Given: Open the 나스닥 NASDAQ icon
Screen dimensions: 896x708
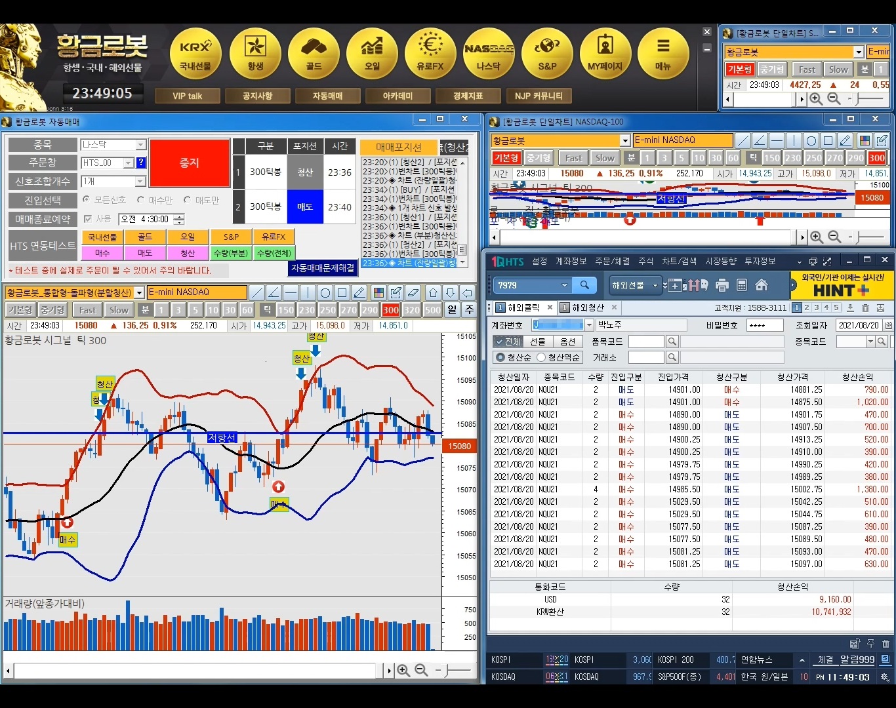Looking at the screenshot, I should point(489,54).
